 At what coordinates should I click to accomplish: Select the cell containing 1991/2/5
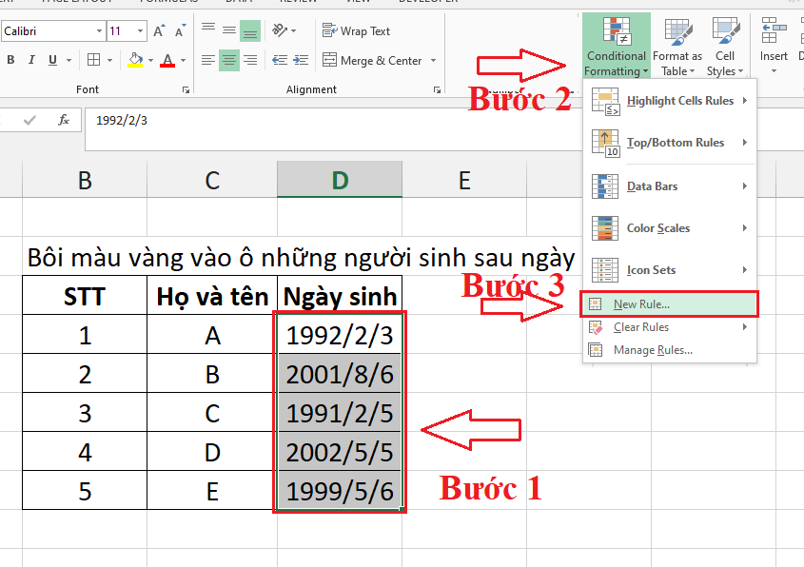click(340, 413)
